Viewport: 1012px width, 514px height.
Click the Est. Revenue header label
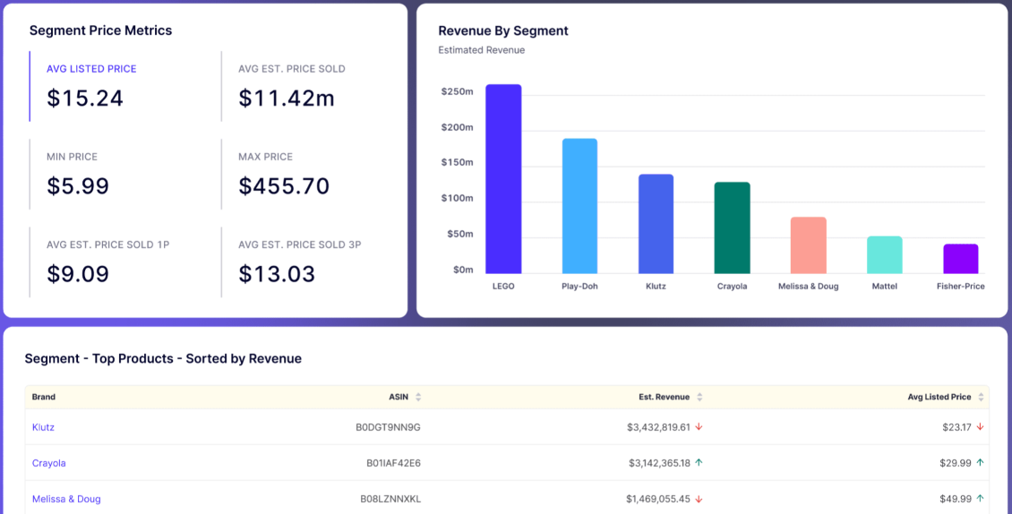click(665, 397)
